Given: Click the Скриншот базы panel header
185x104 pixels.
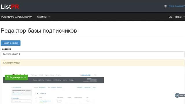Looking at the screenshot, I should coord(92,63).
